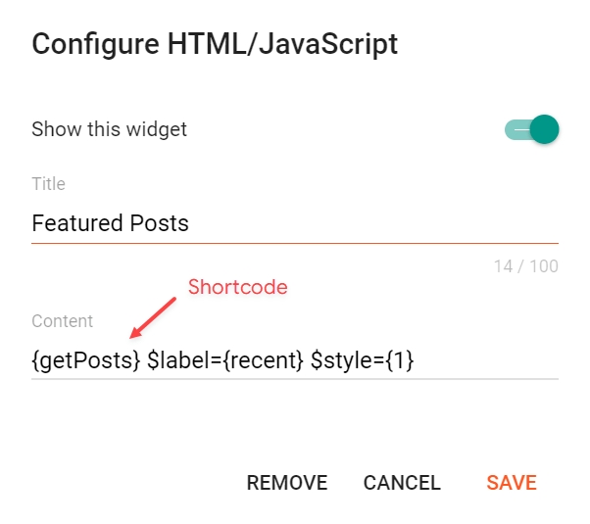590x524 pixels.
Task: Click the small Title field label
Action: (x=48, y=184)
